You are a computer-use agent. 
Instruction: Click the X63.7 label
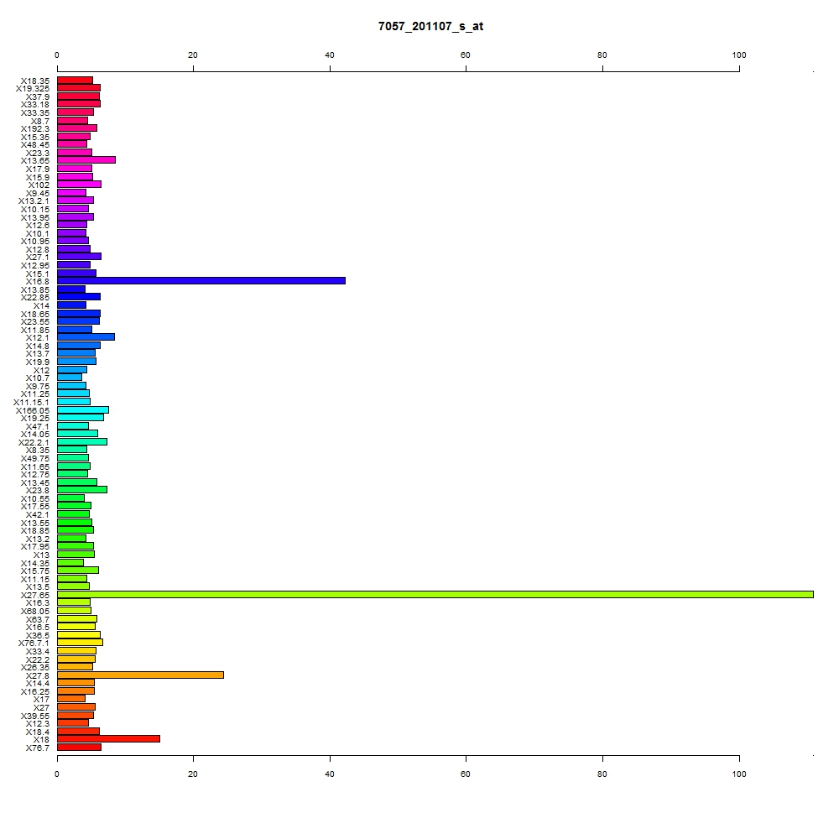[38, 620]
